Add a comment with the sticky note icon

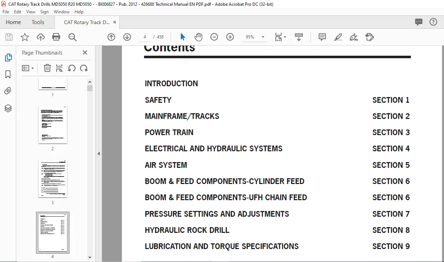[322, 37]
